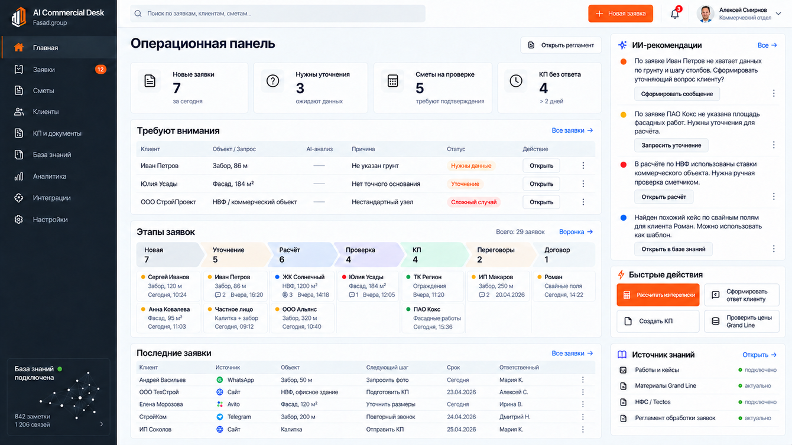
Task: Click the ИИ-рекомендации sparkle icon
Action: 622,45
